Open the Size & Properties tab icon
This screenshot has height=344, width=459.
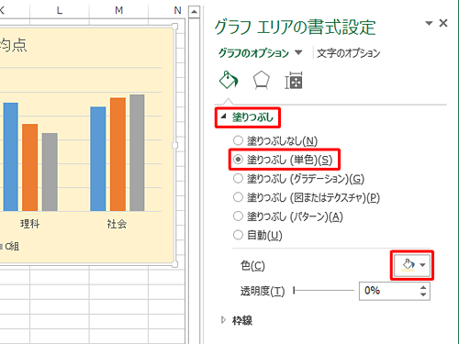click(294, 81)
